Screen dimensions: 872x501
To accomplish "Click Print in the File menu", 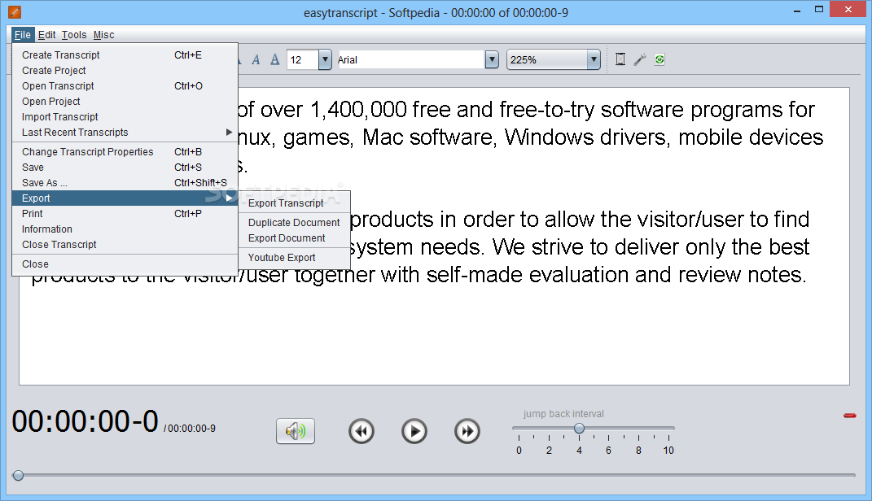I will 125,214.
